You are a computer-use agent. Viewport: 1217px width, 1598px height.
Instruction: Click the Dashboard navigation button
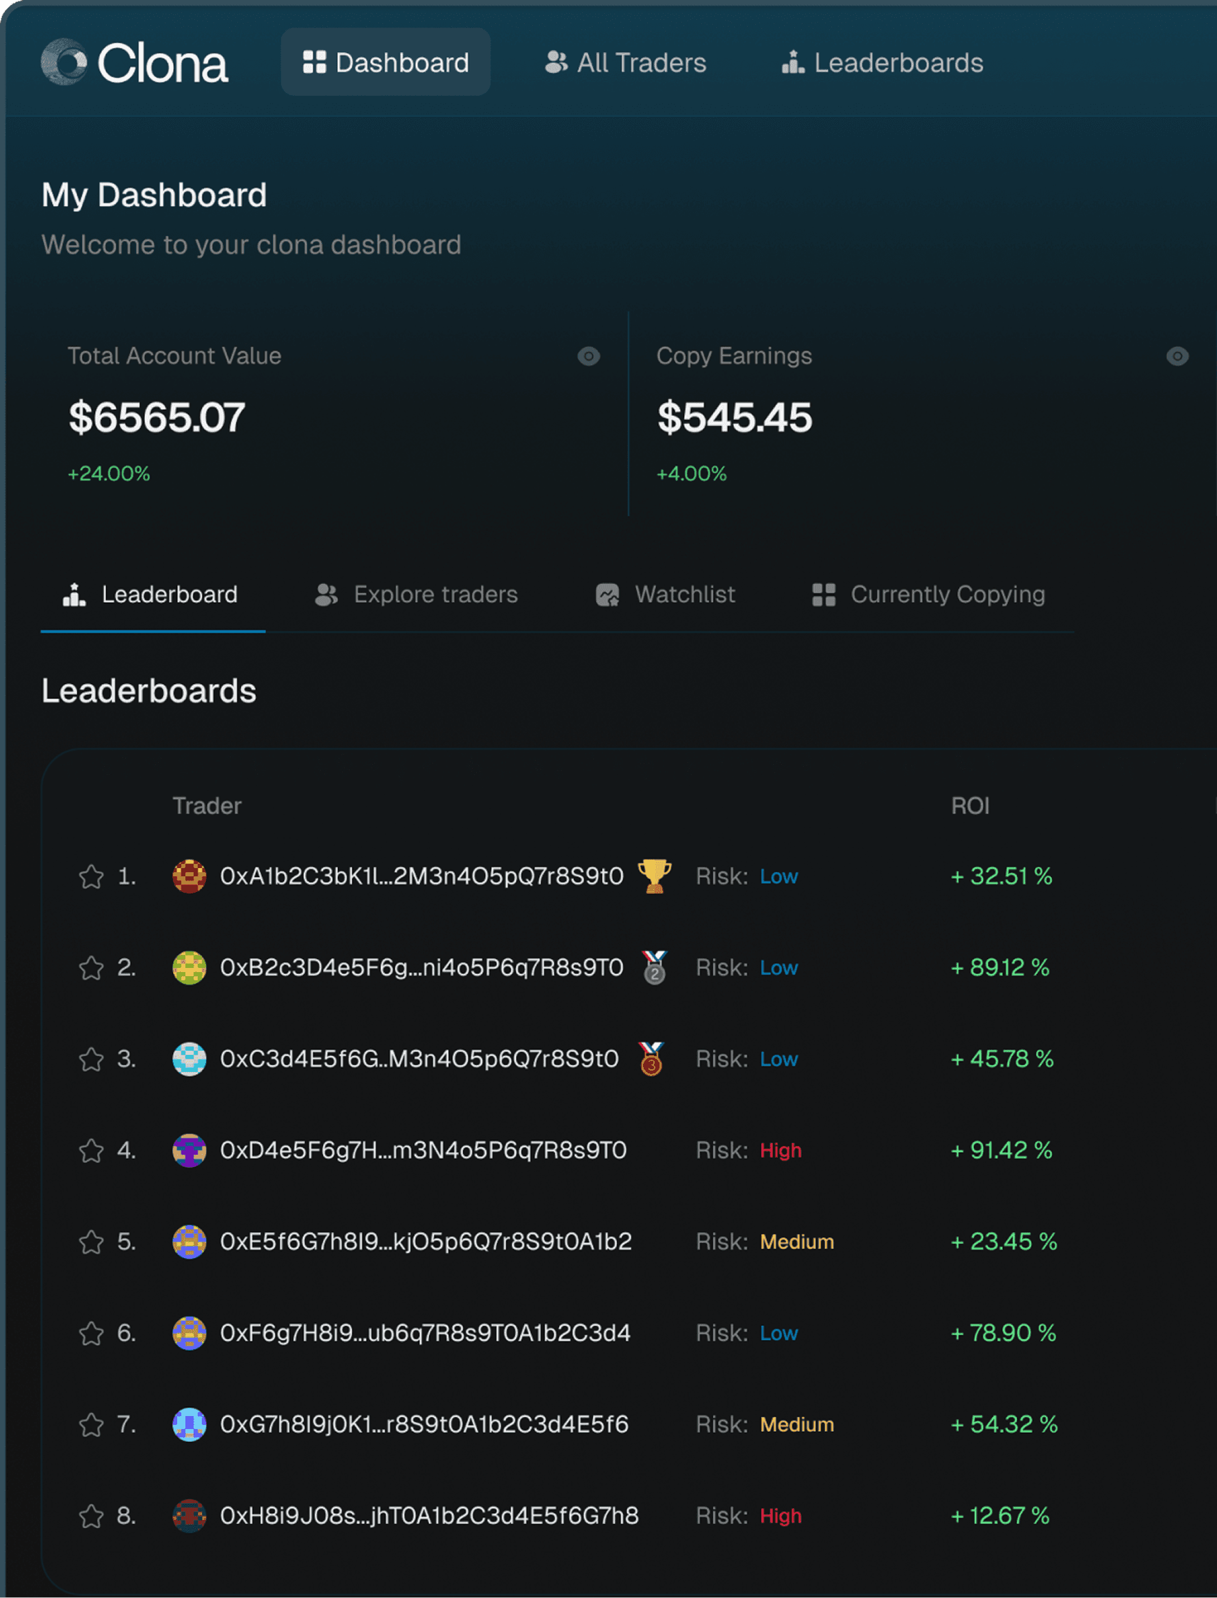pyautogui.click(x=385, y=63)
